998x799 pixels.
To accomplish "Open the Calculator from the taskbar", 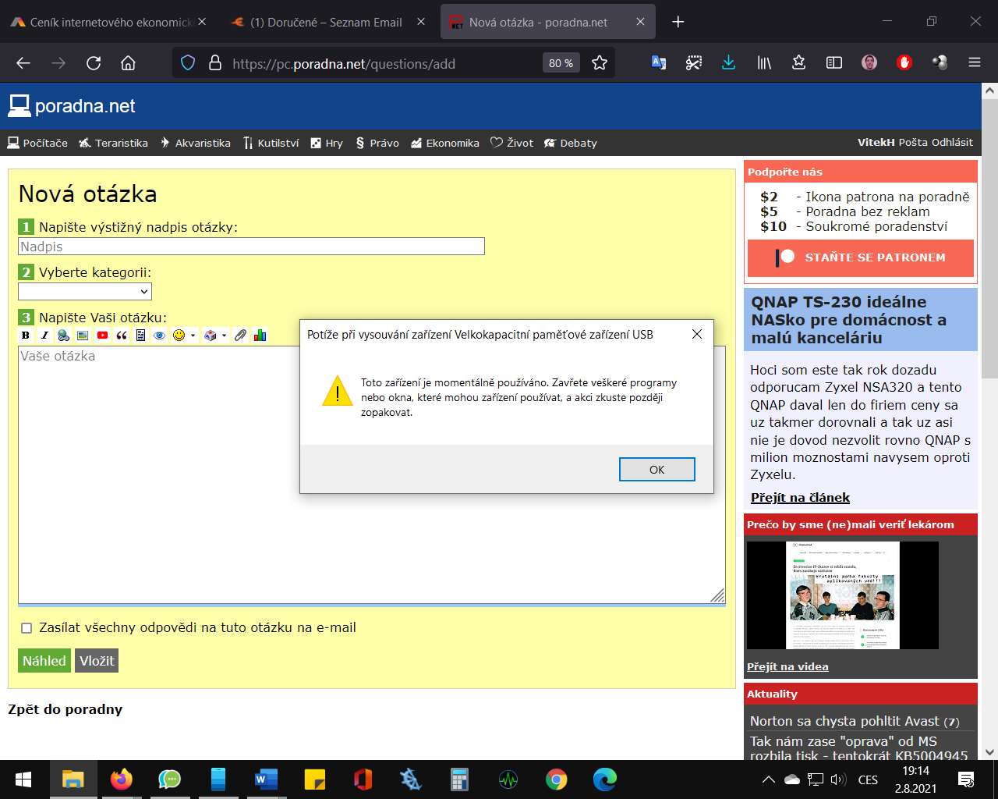I will tap(459, 779).
